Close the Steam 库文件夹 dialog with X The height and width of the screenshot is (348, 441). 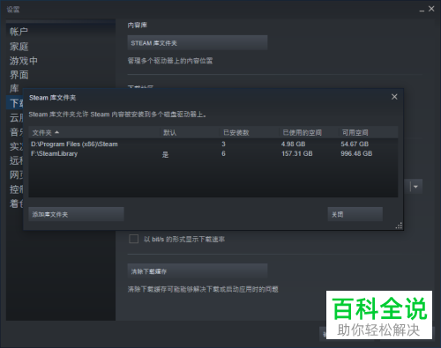(394, 97)
